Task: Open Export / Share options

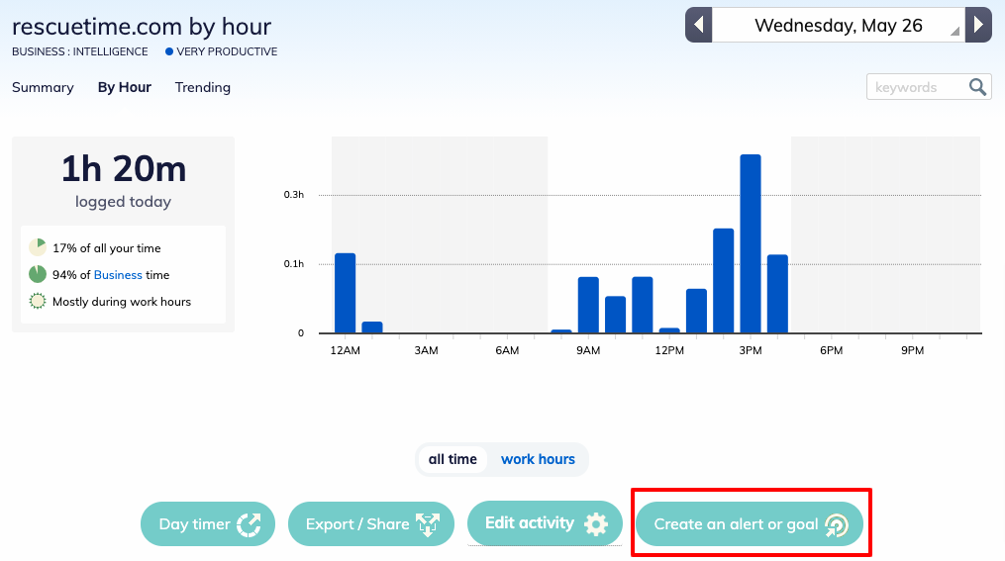Action: pos(371,523)
